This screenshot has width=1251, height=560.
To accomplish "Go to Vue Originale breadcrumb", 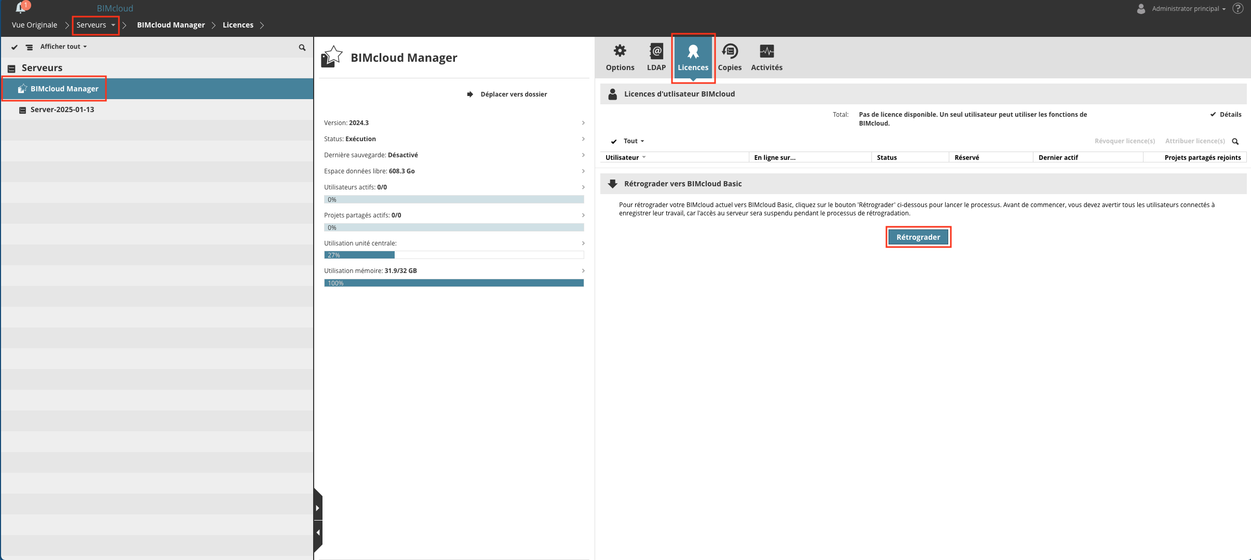I will coord(34,25).
